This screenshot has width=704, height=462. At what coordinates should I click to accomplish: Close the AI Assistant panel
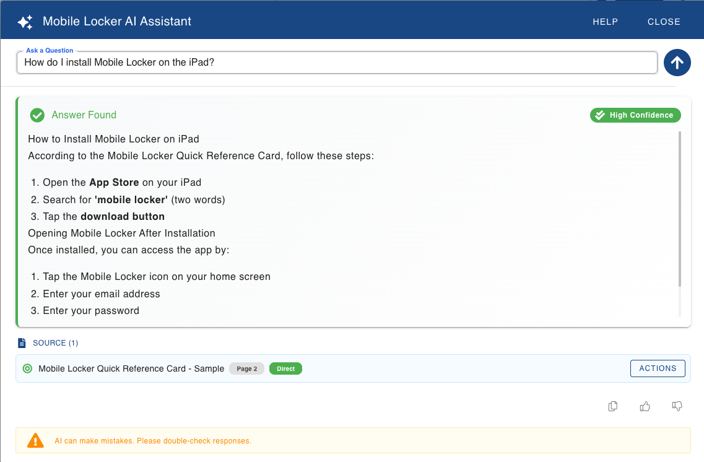pyautogui.click(x=664, y=22)
